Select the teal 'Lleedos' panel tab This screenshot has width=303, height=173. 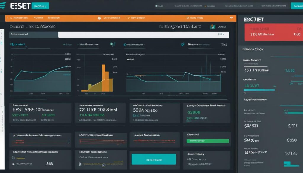coord(17,44)
